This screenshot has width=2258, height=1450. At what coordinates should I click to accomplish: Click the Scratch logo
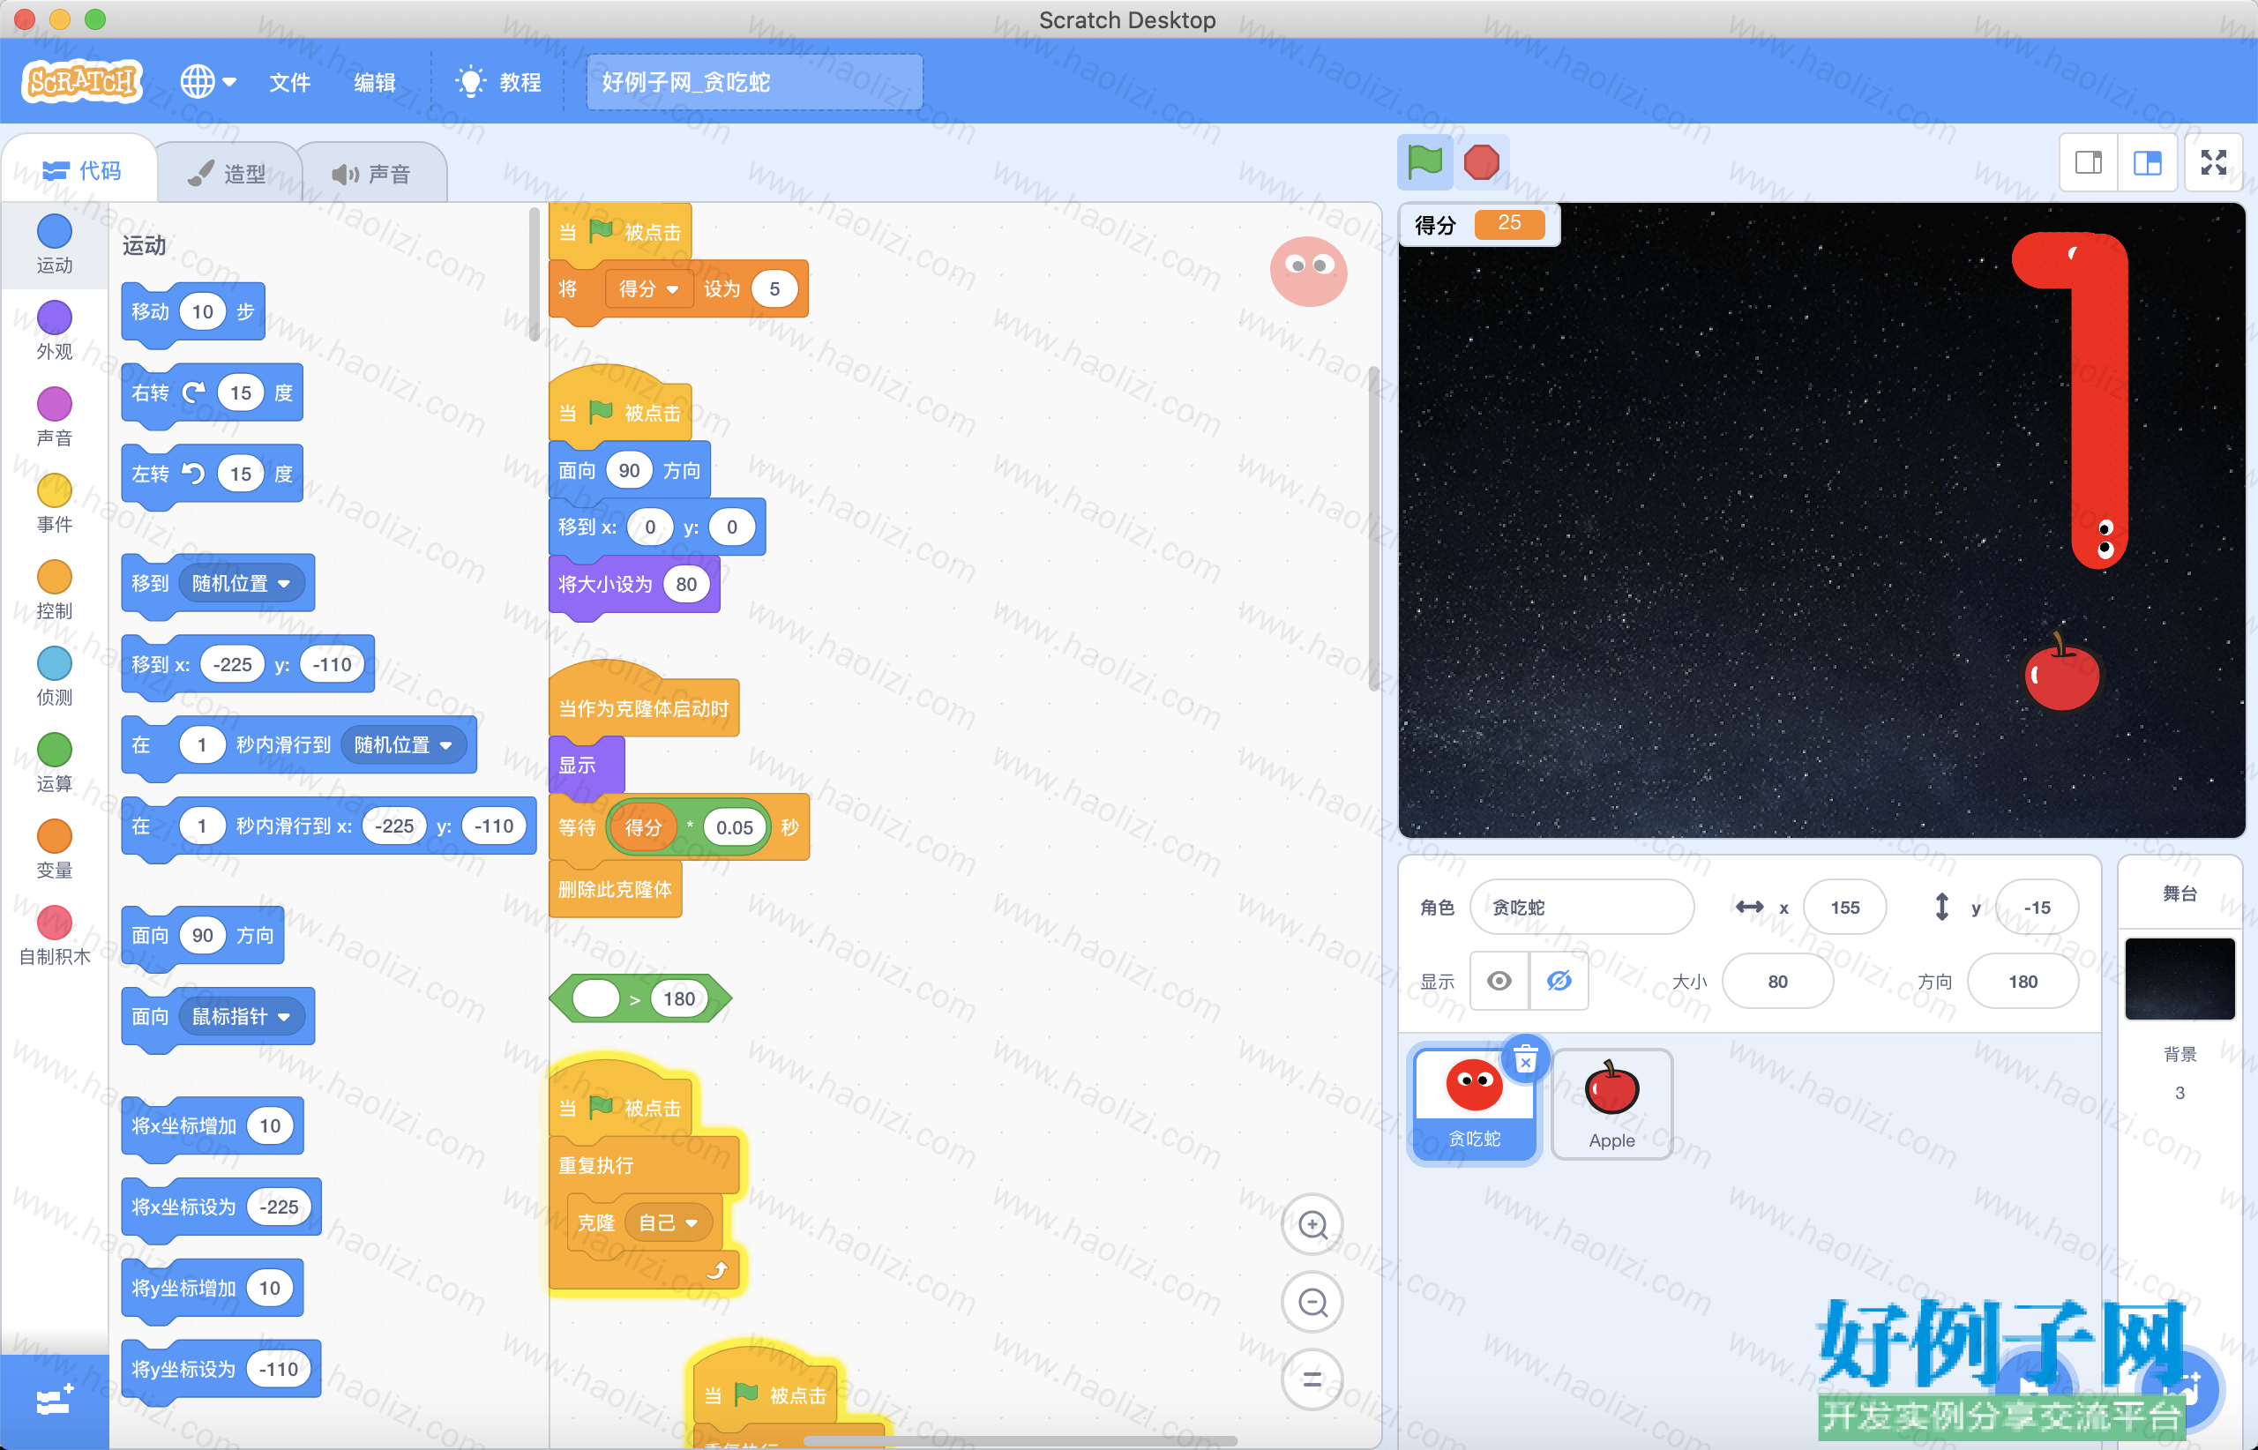82,82
